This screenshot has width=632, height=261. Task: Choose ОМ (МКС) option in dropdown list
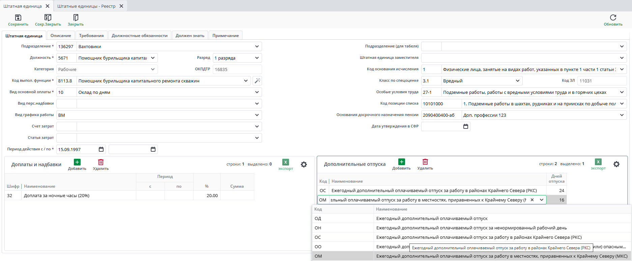click(x=471, y=256)
